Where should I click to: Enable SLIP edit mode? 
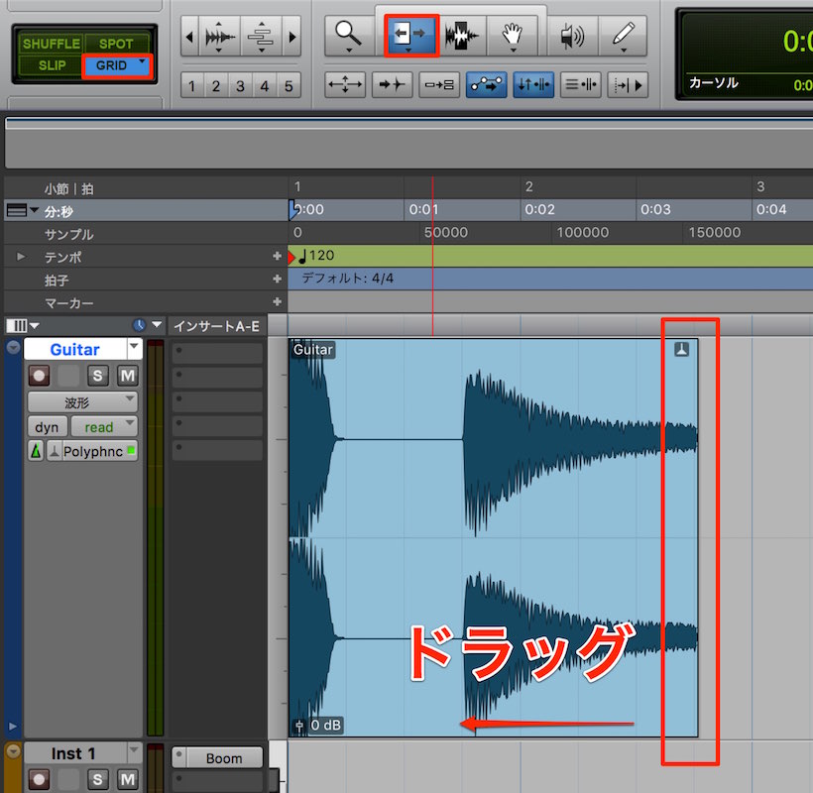click(51, 65)
